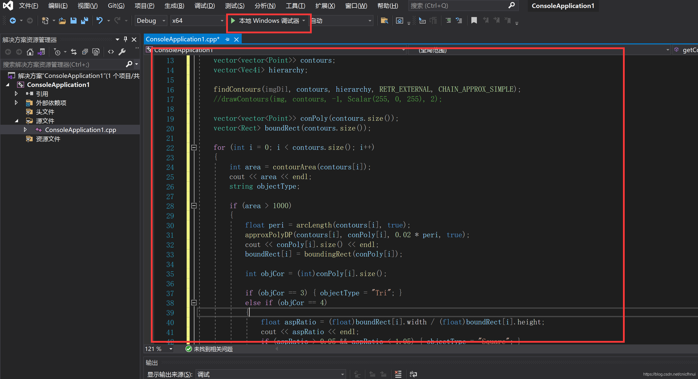698x379 pixels.
Task: Click the pending changes filter clock icon
Action: (57, 52)
